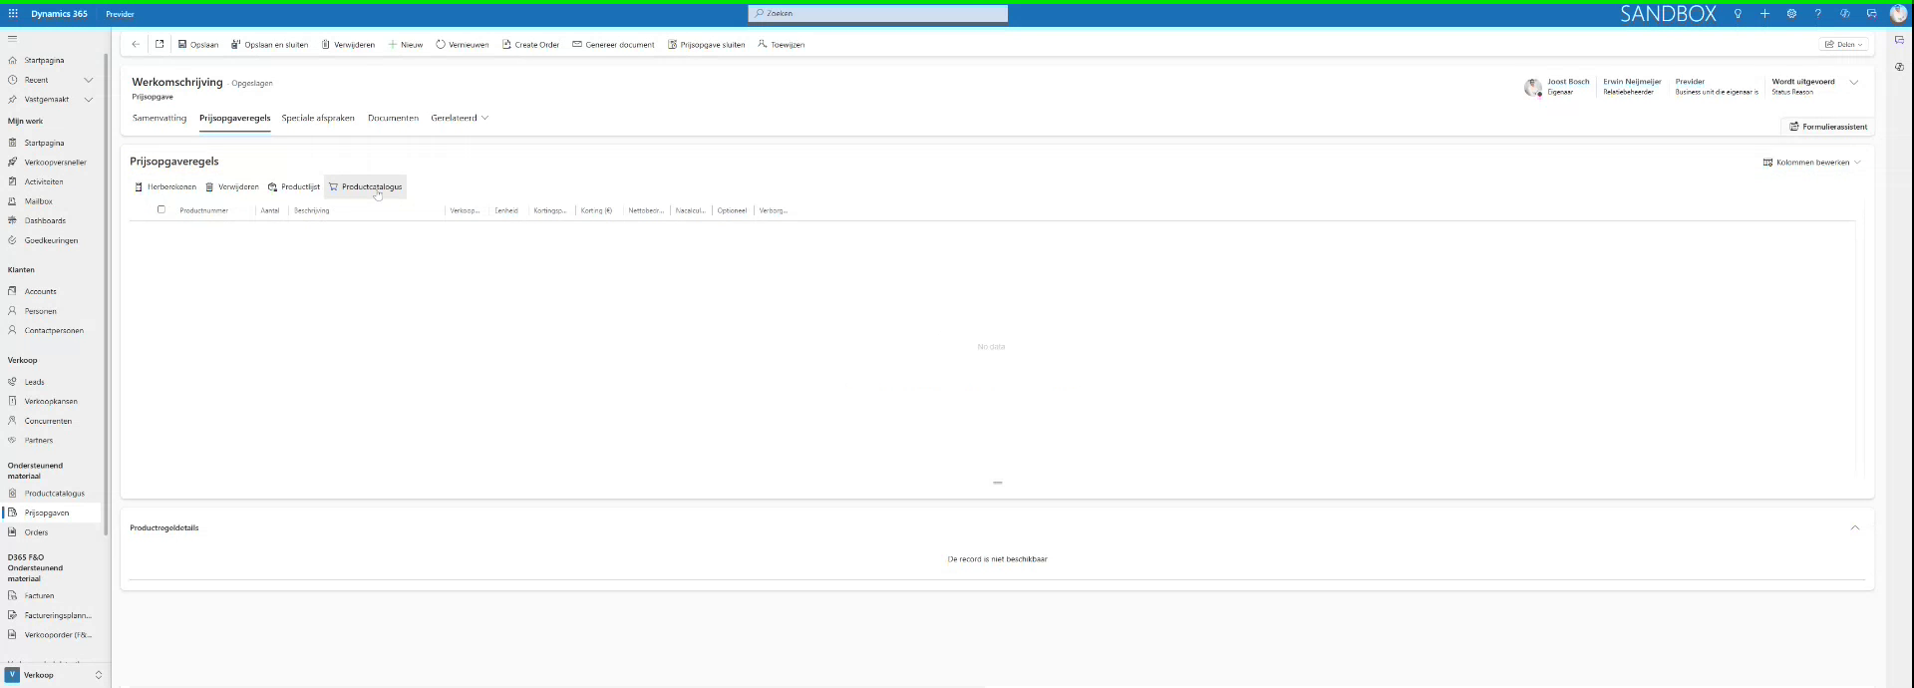Open the user profile avatar in top bar
The width and height of the screenshot is (1914, 688).
pos(1898,14)
